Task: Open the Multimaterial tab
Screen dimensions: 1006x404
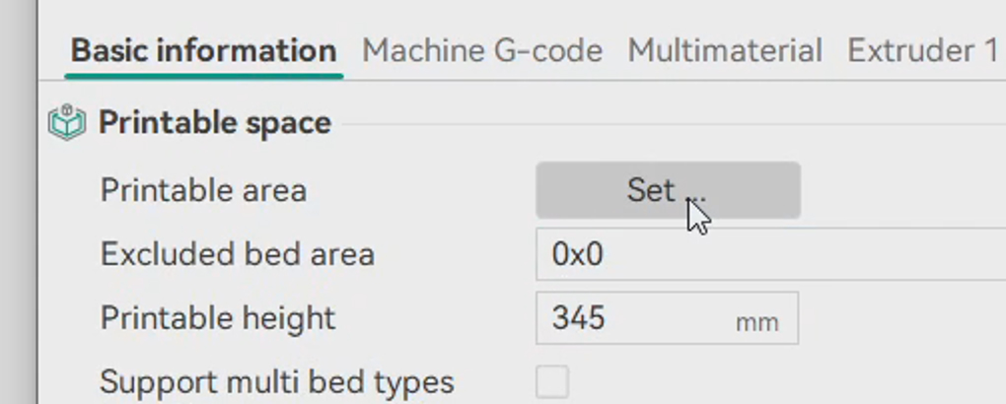Action: tap(725, 50)
